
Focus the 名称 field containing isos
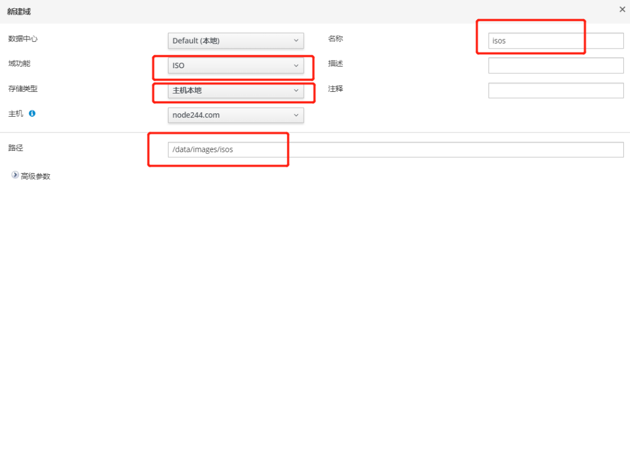(556, 41)
